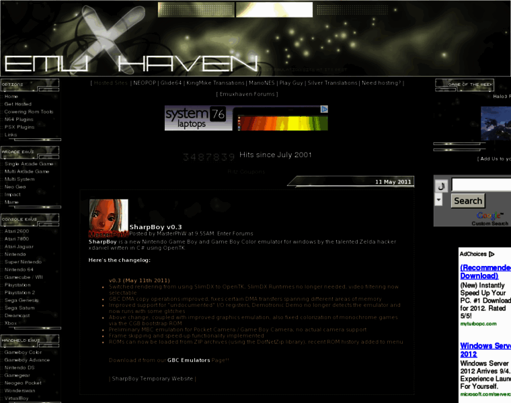Click the Recommended Download ad link
511x403 pixels.
pos(485,272)
